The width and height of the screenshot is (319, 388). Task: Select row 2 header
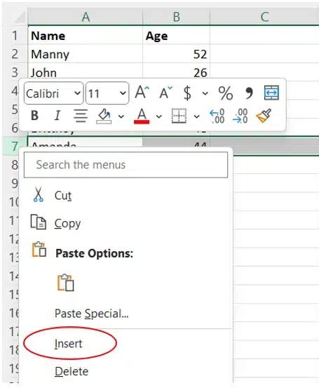(15, 54)
